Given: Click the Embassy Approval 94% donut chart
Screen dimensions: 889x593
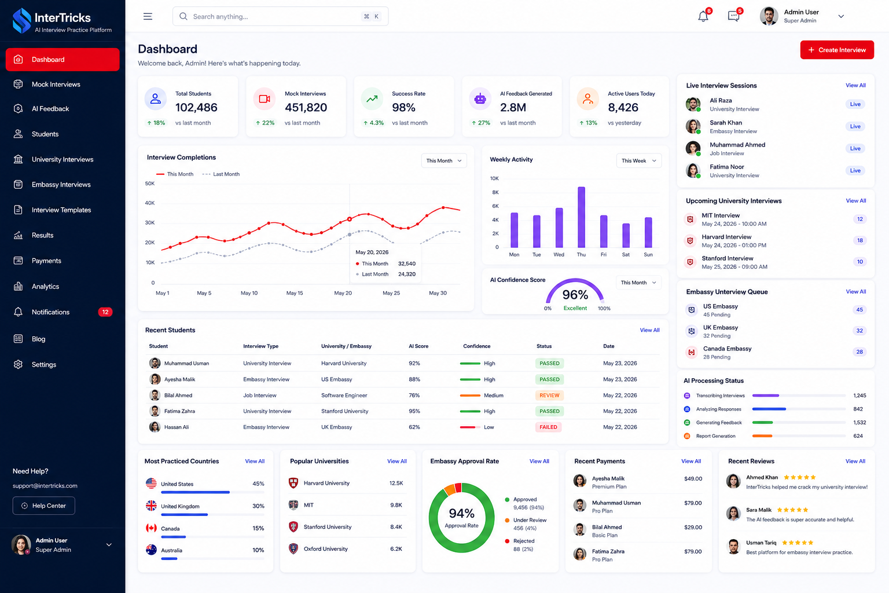Looking at the screenshot, I should click(461, 517).
